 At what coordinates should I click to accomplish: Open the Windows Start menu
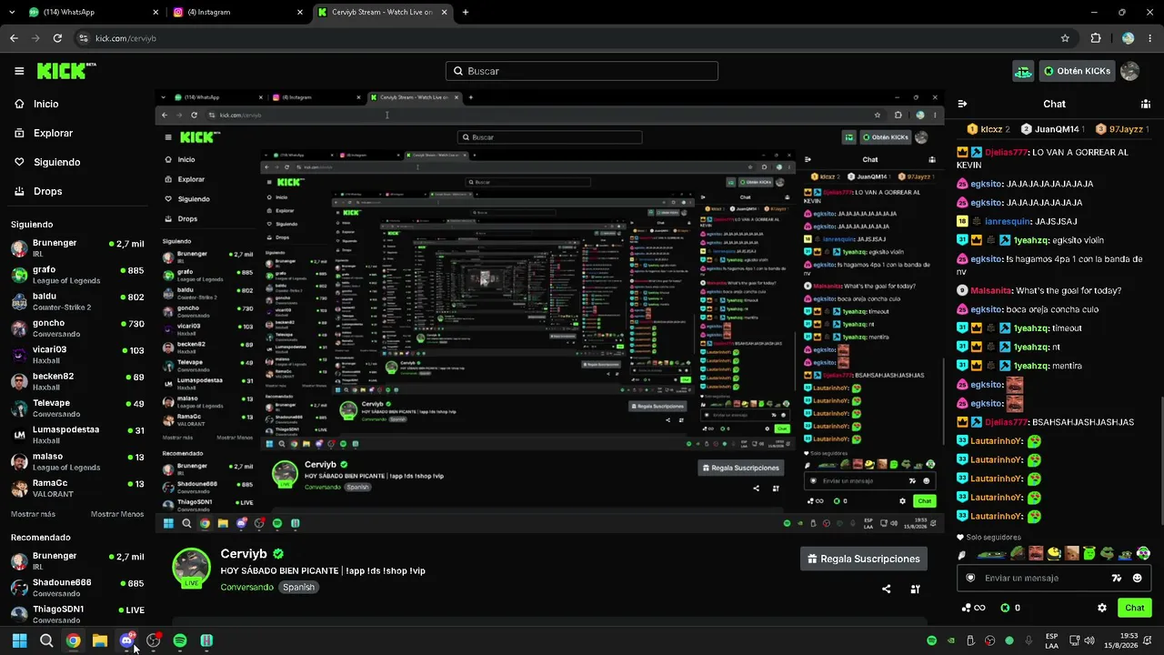click(x=19, y=640)
